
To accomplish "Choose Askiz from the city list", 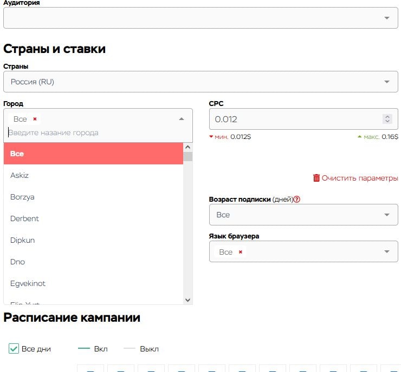I will pyautogui.click(x=20, y=175).
